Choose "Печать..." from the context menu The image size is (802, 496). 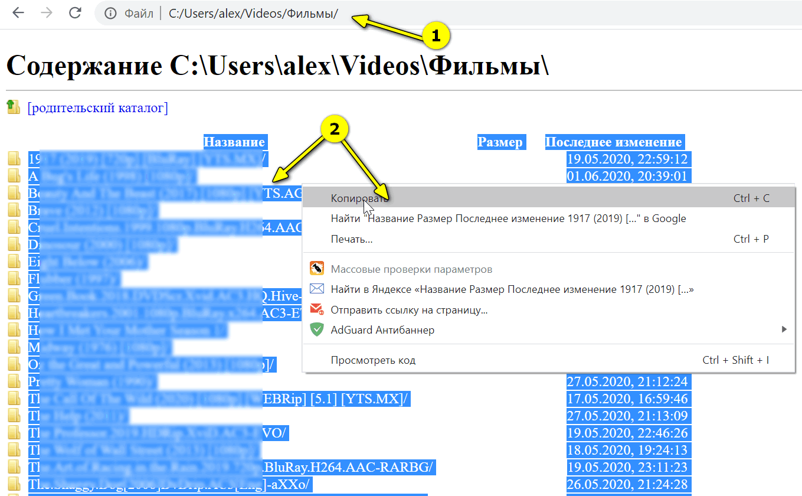549,239
